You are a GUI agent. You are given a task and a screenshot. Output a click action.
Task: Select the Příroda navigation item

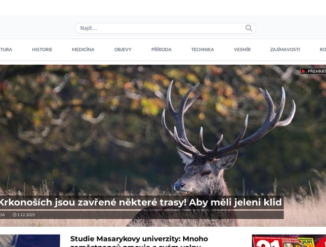coord(162,49)
